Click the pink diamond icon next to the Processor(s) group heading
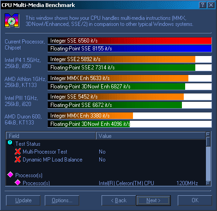217x211 pixels. point(10,175)
